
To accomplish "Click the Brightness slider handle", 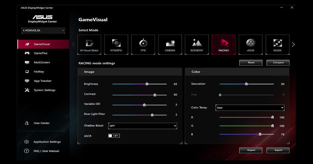I will 147,84.
